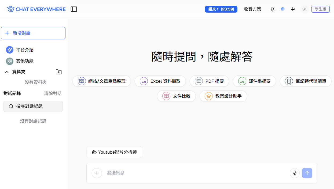The width and height of the screenshot is (334, 189).
Task: Select 網站/文章重點整理 prompt chip
Action: click(102, 81)
